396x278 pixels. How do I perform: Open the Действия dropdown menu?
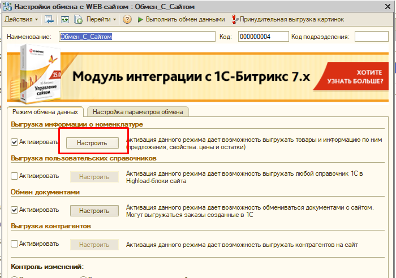tap(21, 19)
